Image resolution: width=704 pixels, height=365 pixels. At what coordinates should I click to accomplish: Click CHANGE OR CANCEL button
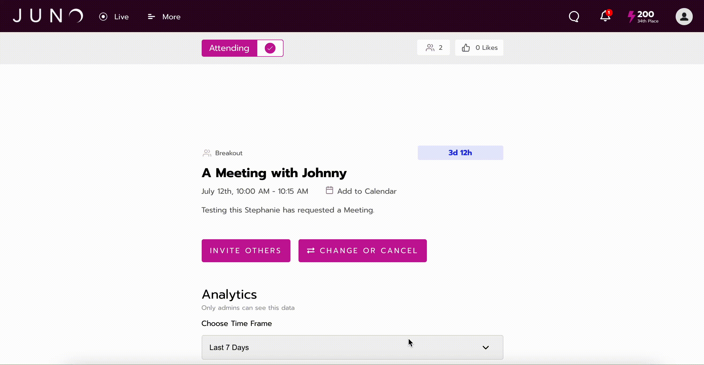[x=362, y=250]
